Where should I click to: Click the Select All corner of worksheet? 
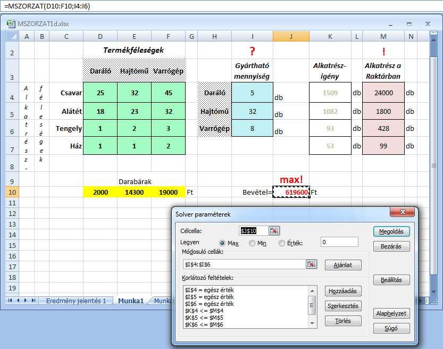(12, 36)
